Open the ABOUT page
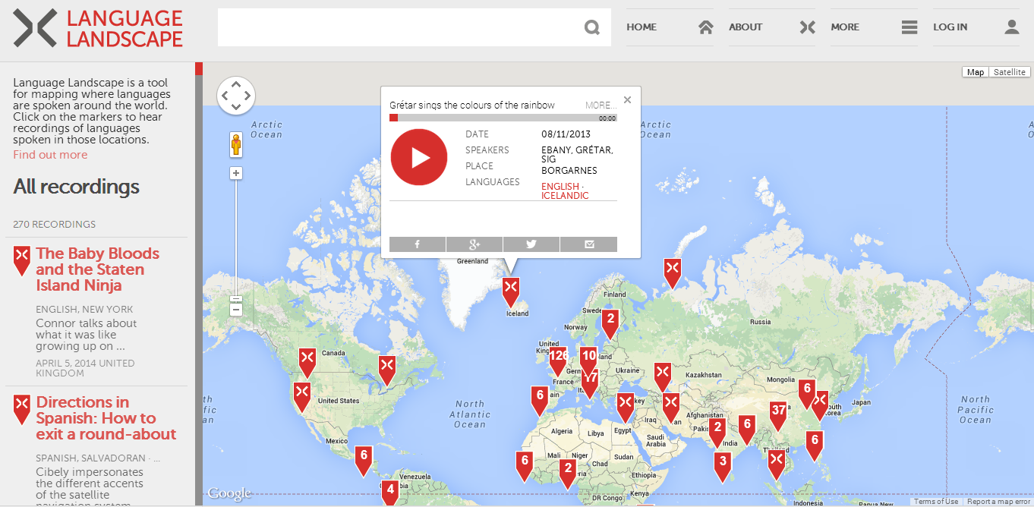 (x=772, y=27)
